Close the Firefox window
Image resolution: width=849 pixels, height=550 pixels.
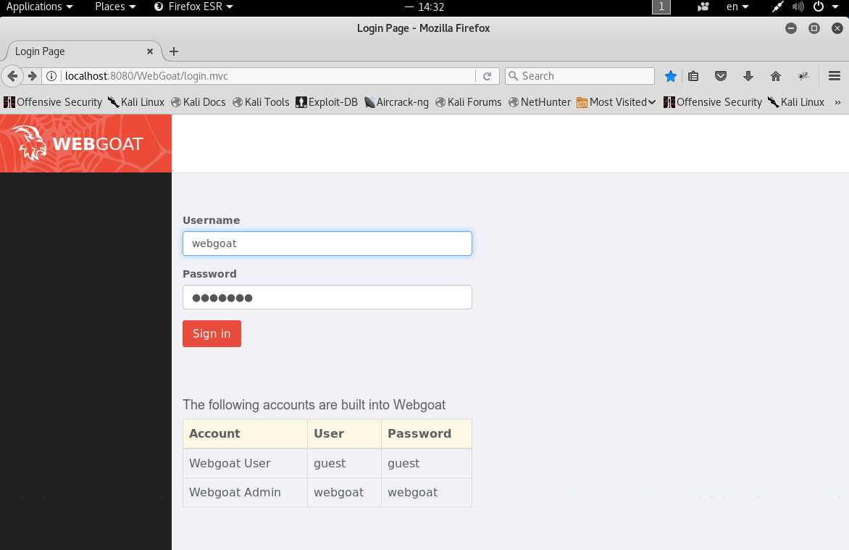point(837,28)
